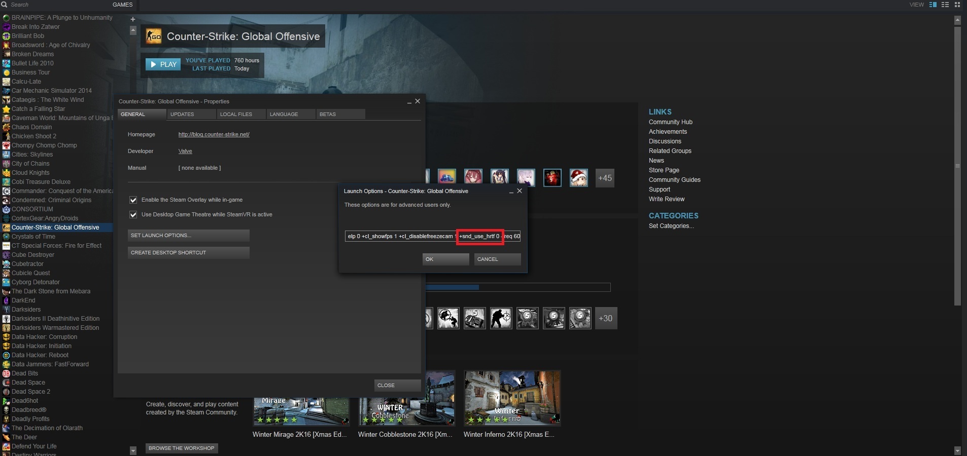The image size is (967, 456).
Task: Open Community Hub link
Action: click(x=670, y=122)
